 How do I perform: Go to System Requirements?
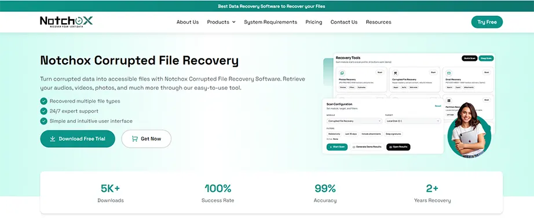270,22
